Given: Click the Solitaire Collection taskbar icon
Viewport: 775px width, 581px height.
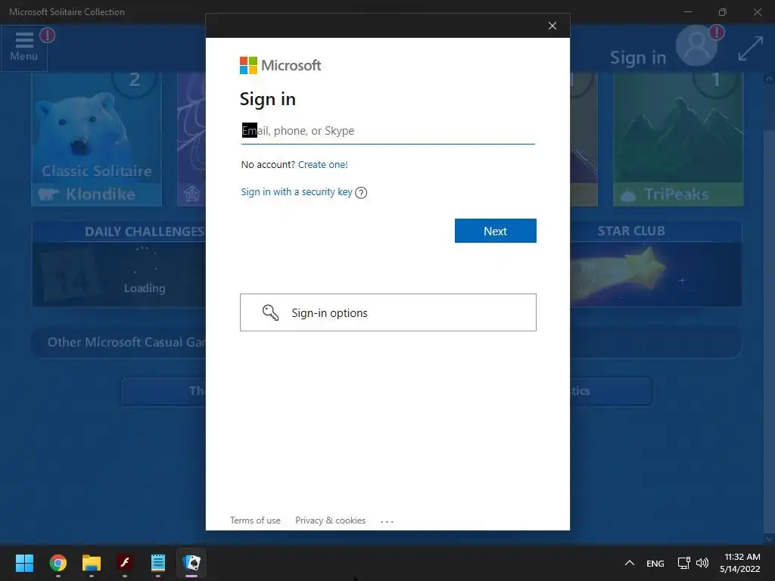Looking at the screenshot, I should click(191, 563).
